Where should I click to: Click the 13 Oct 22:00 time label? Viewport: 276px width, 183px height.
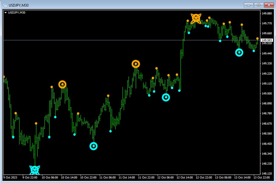pos(262,178)
